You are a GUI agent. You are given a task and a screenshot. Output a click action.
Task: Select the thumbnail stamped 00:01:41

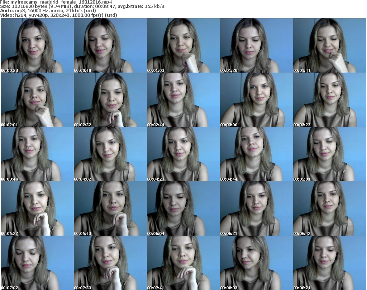[330, 45]
